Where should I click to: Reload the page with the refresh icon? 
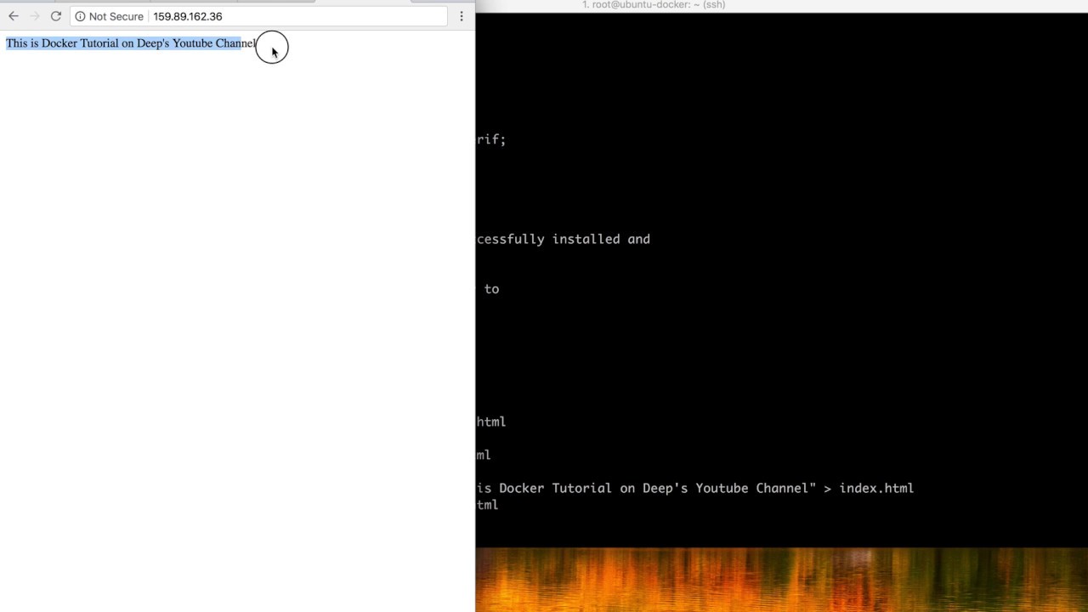56,16
